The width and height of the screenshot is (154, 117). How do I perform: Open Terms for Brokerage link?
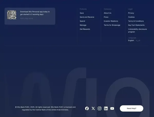(112, 25)
